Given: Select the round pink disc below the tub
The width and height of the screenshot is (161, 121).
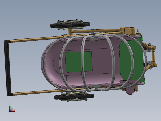Looking at the screenshot, I should click(130, 90).
